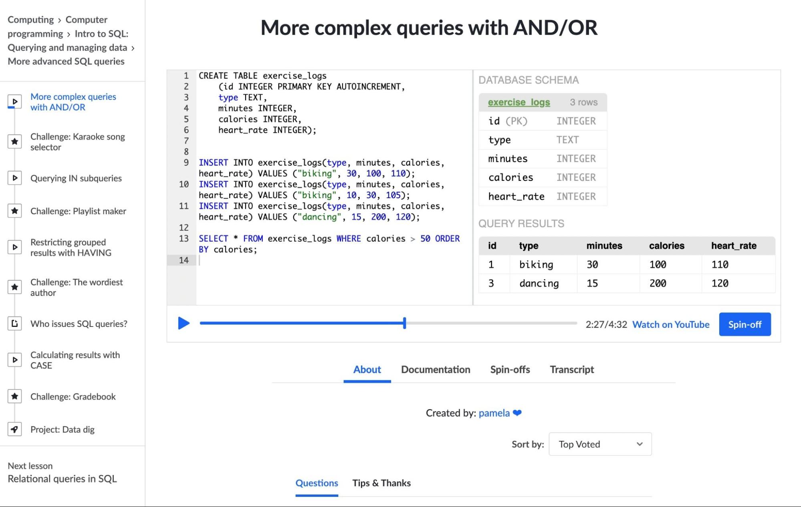The width and height of the screenshot is (801, 507).
Task: Click the rocket icon for Project: Data dig
Action: click(15, 429)
